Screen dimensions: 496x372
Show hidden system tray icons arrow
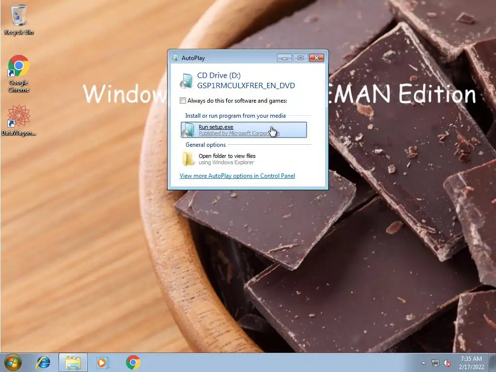point(423,363)
